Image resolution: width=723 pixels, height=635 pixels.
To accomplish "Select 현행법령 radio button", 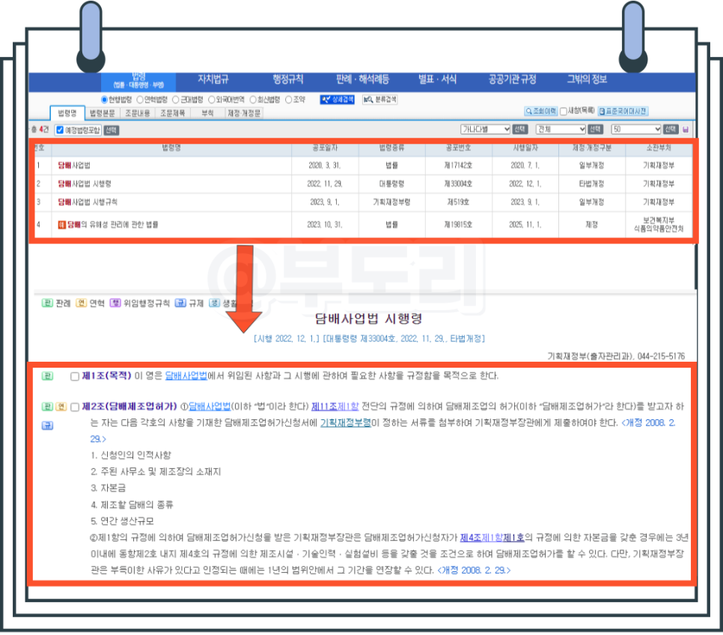I will tap(104, 100).
